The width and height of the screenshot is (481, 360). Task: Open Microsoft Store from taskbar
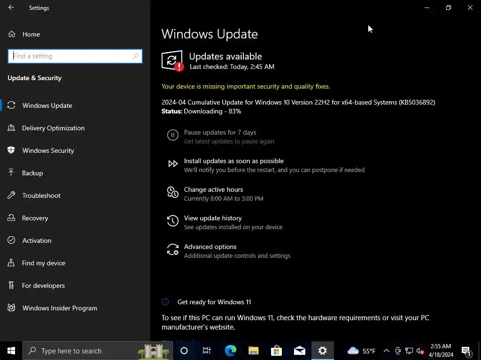pos(276,351)
